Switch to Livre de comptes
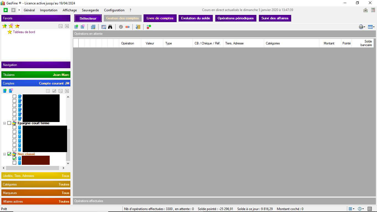377x212 pixels. click(160, 18)
